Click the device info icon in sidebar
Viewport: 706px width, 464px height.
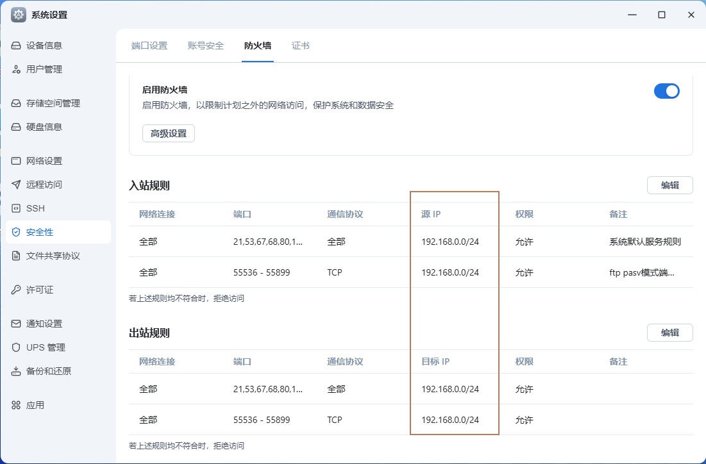[16, 46]
